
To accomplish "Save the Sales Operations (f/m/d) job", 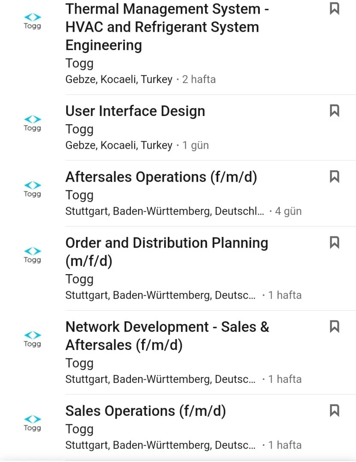I will coord(335,411).
